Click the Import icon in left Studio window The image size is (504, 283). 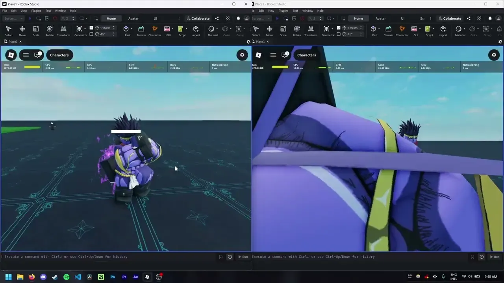(196, 31)
